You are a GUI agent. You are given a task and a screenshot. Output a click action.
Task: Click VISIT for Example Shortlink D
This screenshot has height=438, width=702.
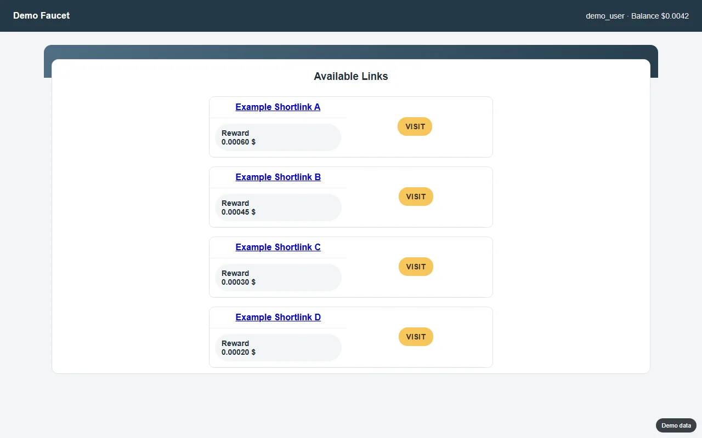tap(416, 337)
